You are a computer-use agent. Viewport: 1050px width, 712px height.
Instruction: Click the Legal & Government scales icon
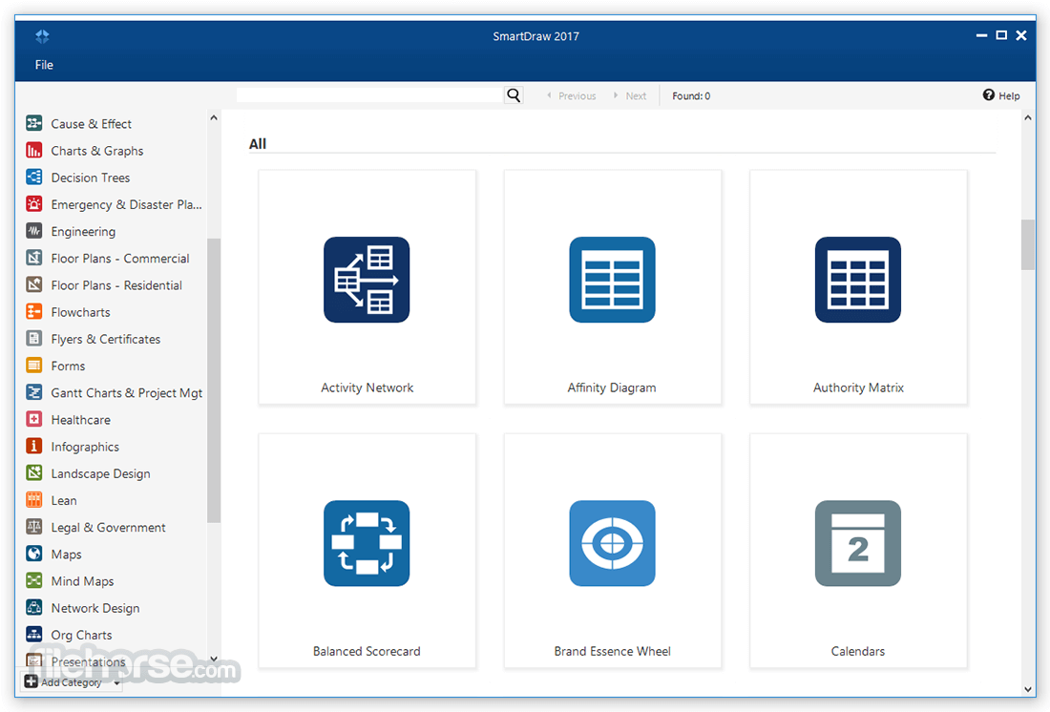(x=34, y=527)
